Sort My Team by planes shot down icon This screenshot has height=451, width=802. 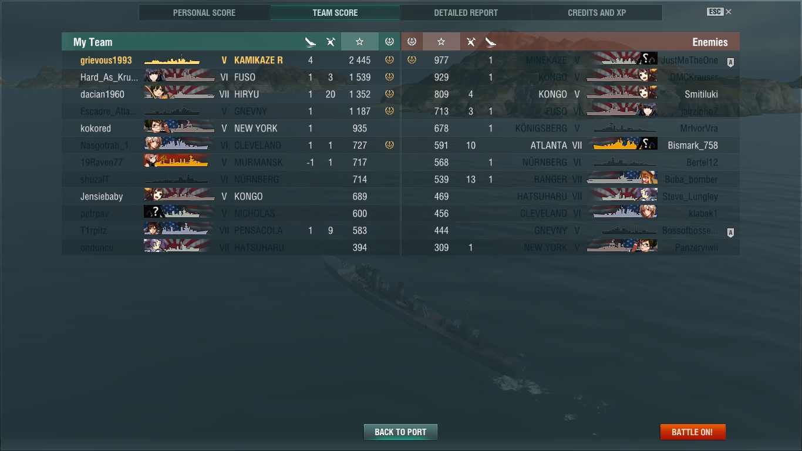[x=331, y=42]
